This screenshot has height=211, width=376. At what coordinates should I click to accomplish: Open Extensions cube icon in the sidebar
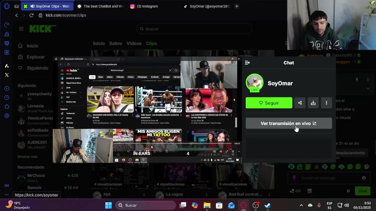coord(7,106)
